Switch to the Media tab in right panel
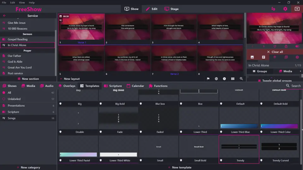Screen dimensions: 303x170 285,71
